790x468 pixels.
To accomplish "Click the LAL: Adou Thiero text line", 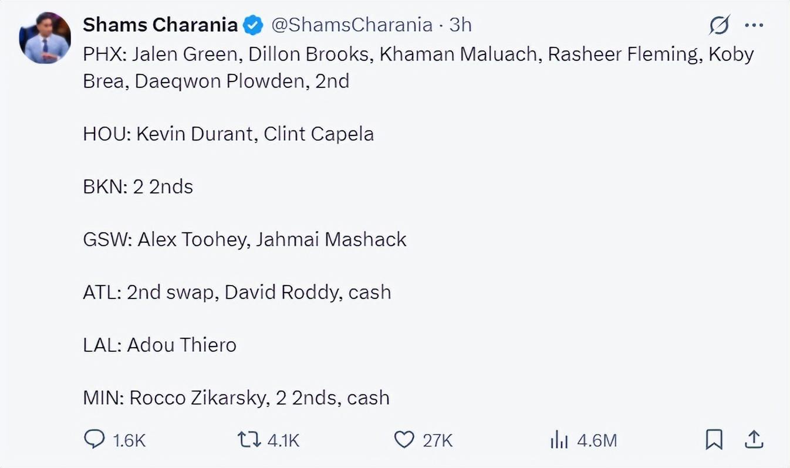I will 160,344.
